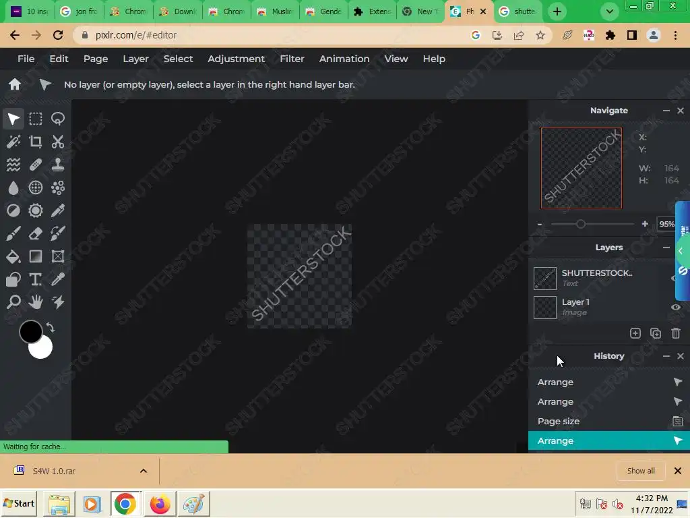
Task: Collapse the Navigate panel
Action: (666, 111)
